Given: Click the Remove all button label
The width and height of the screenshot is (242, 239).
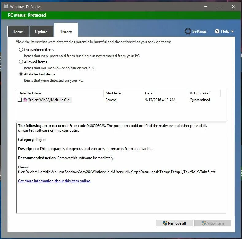Looking at the screenshot, I should click(x=177, y=223).
